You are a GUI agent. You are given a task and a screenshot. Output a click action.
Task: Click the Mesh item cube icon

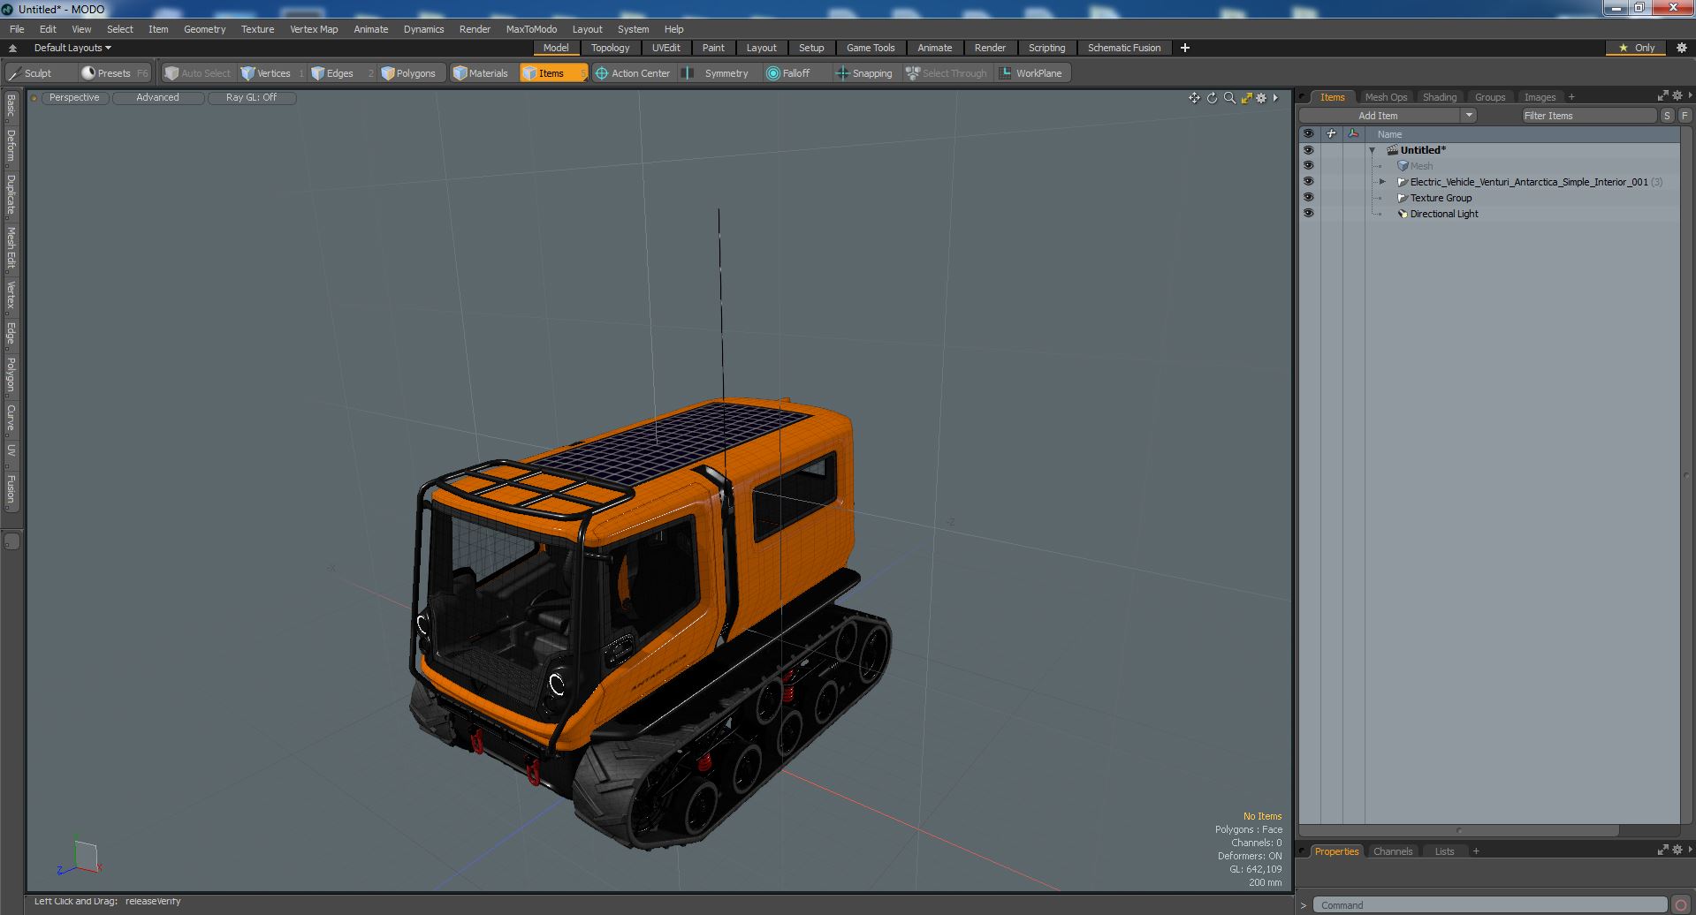(x=1403, y=166)
